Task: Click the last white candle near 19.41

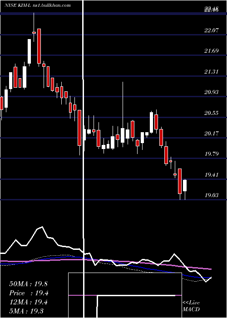Action: point(185,185)
